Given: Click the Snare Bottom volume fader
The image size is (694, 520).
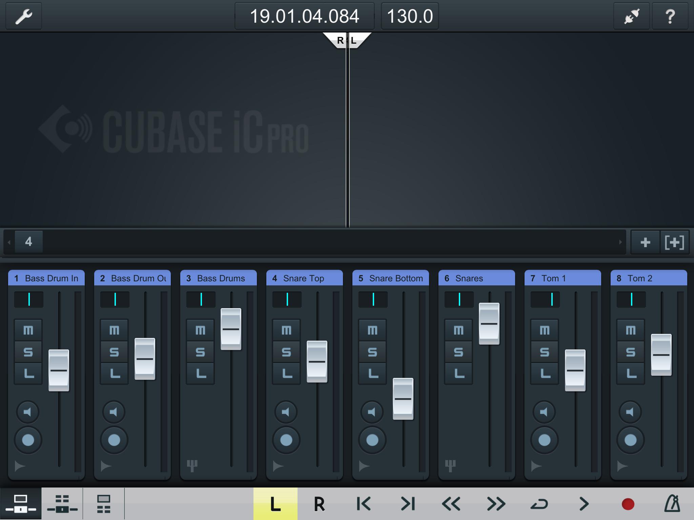Looking at the screenshot, I should click(x=403, y=399).
